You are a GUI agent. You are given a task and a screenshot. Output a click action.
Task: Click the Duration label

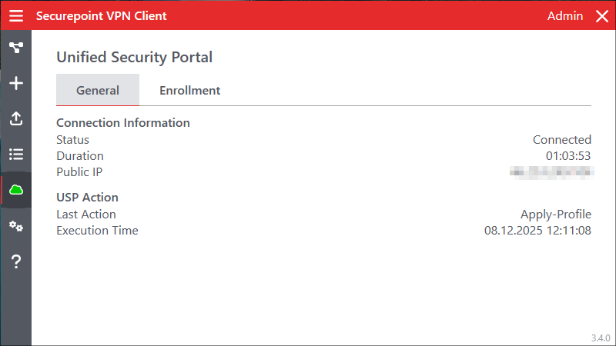coord(80,156)
